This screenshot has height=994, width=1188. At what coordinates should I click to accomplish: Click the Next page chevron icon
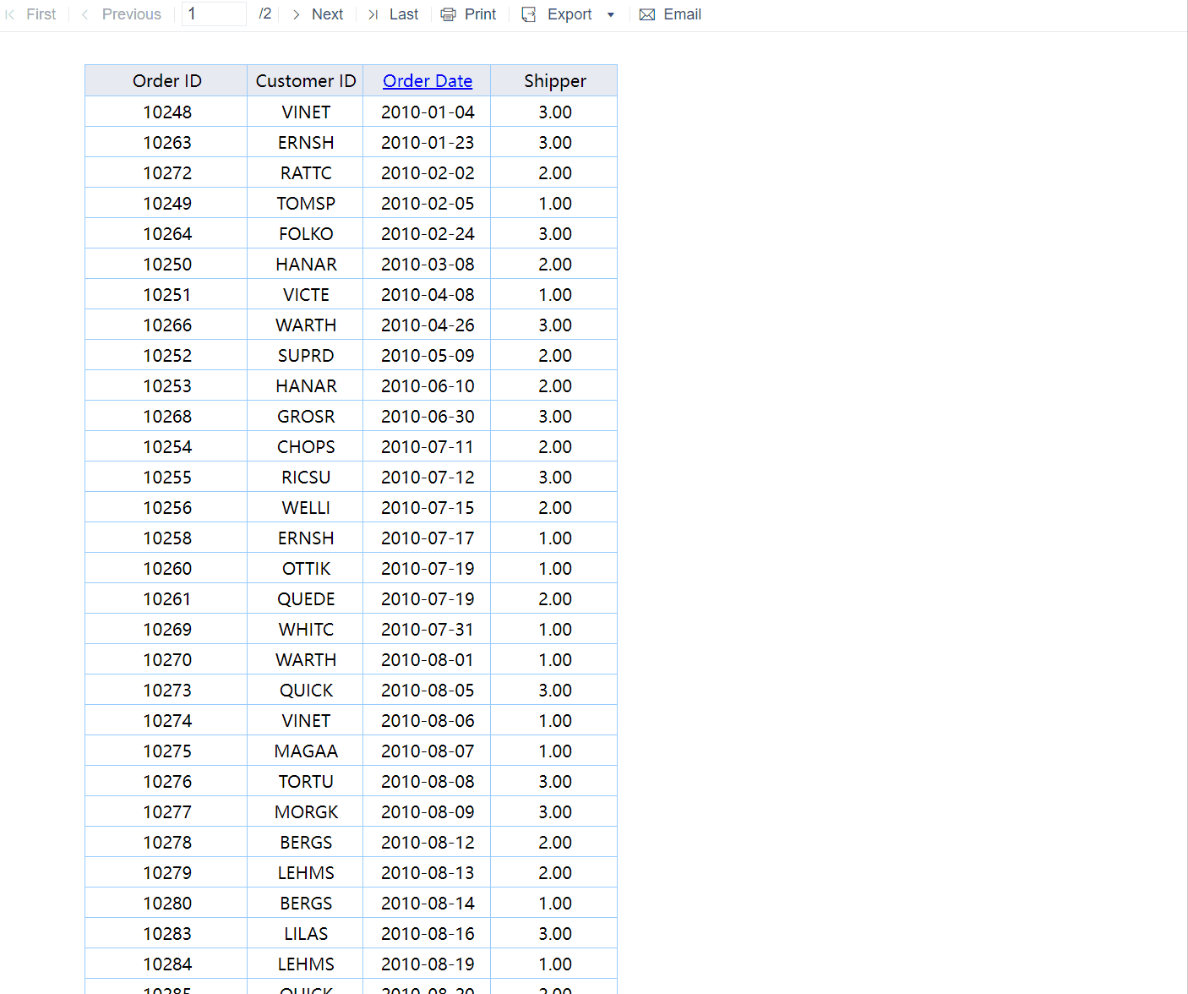click(x=296, y=14)
